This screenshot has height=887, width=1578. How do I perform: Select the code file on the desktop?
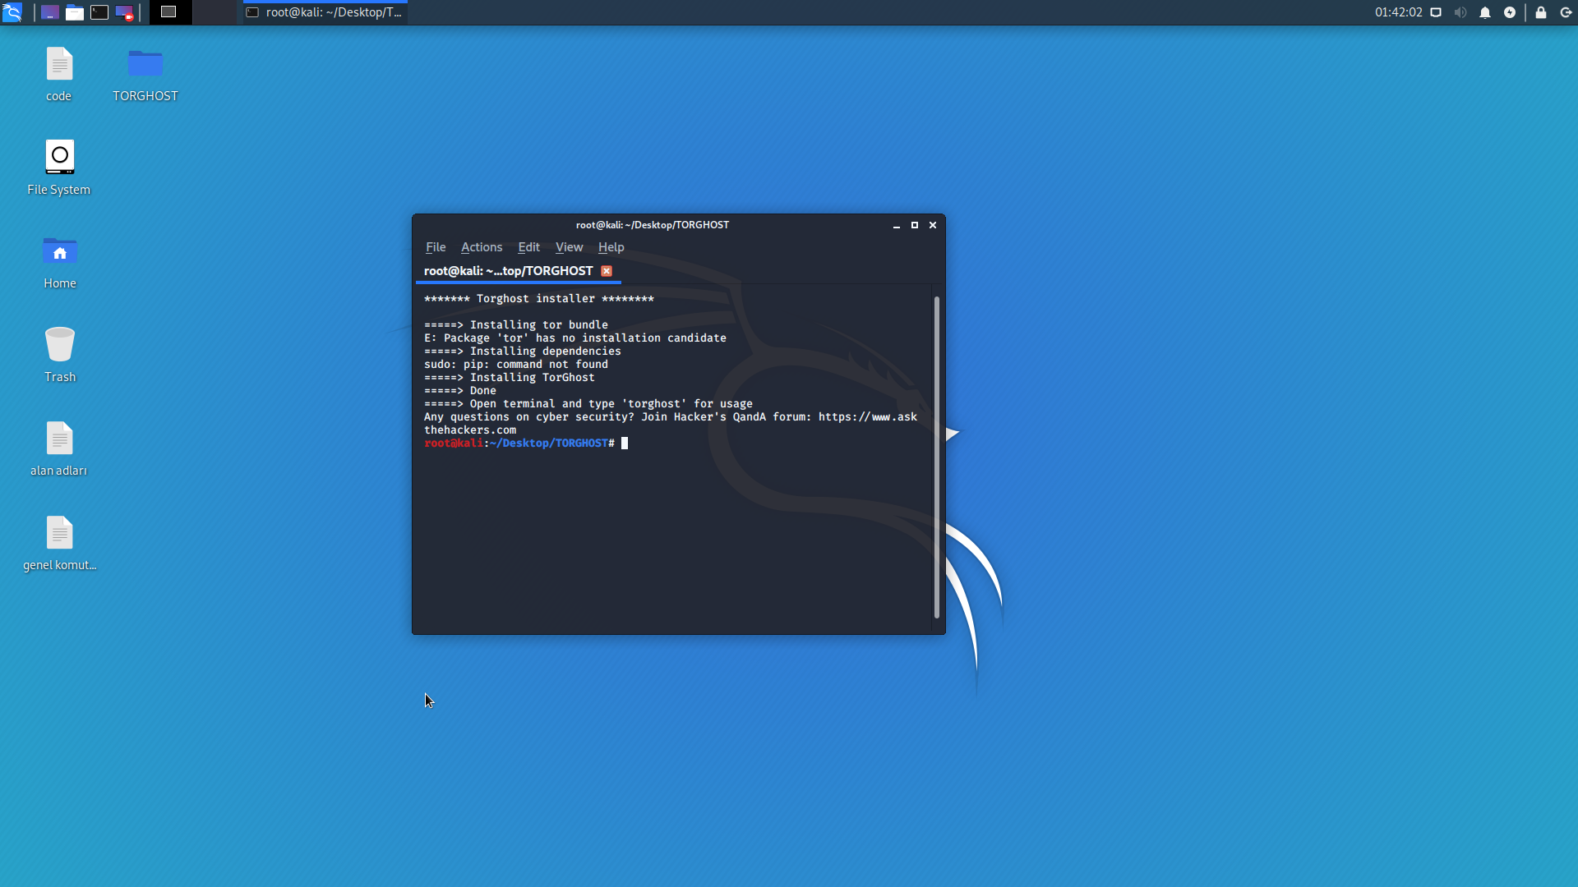click(59, 75)
